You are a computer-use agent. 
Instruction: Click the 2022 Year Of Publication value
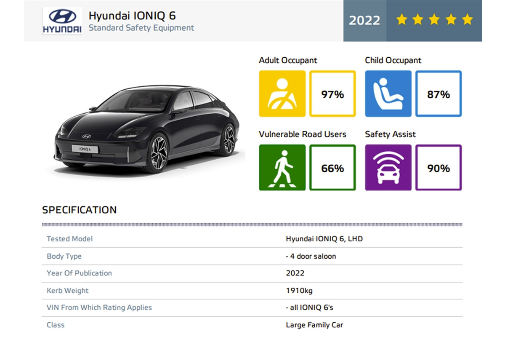[295, 273]
